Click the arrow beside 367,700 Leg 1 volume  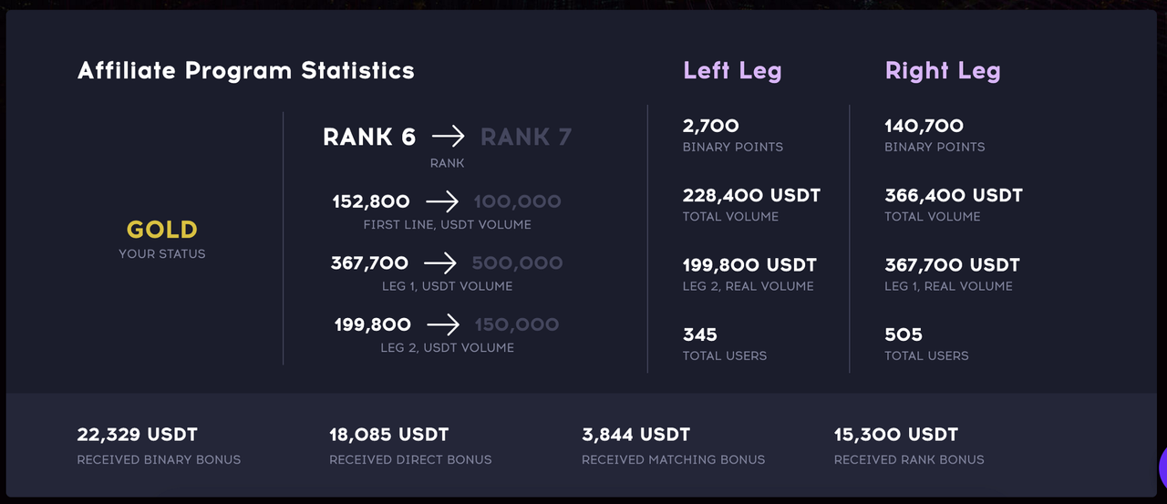click(x=440, y=263)
